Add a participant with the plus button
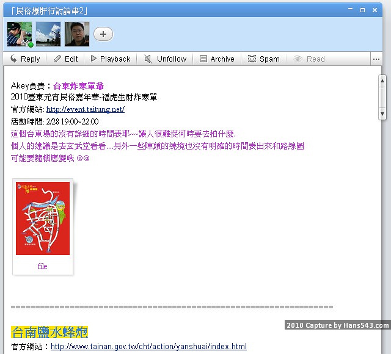 click(103, 34)
